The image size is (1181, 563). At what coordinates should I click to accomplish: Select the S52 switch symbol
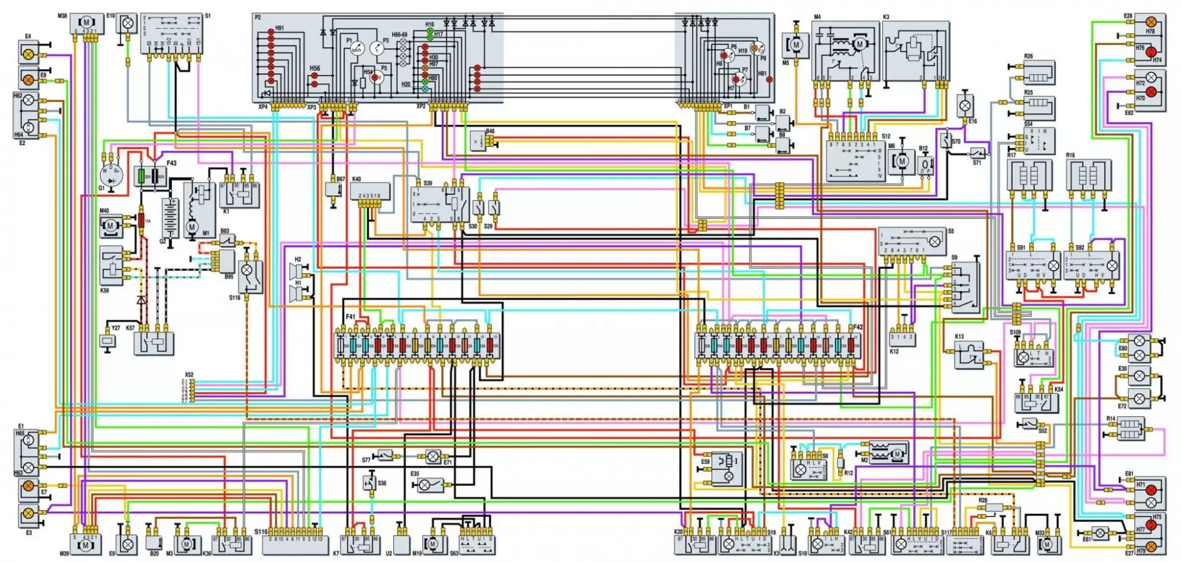pyautogui.click(x=1029, y=424)
